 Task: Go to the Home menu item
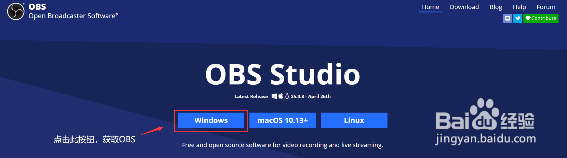[x=430, y=7]
